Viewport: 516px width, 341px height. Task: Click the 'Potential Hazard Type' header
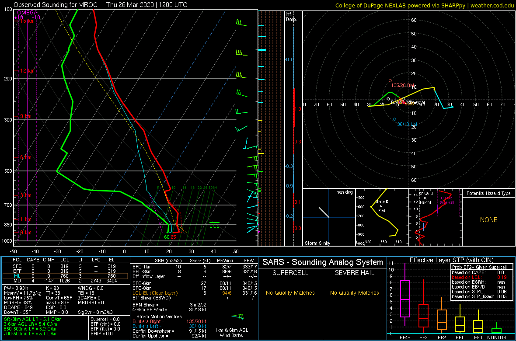pyautogui.click(x=489, y=193)
